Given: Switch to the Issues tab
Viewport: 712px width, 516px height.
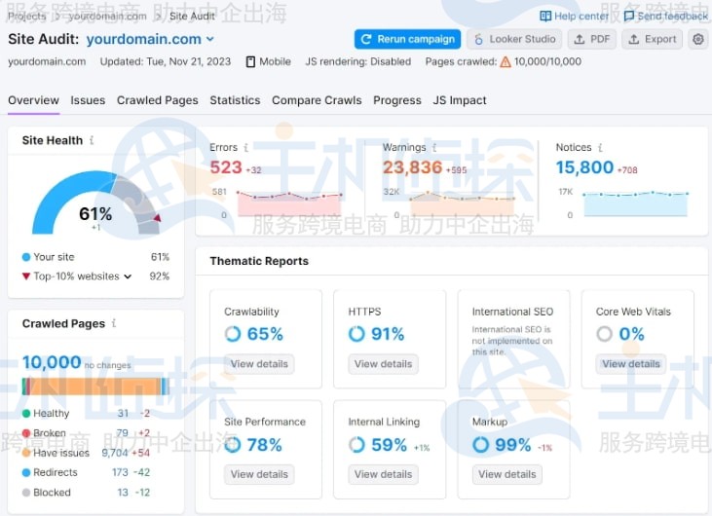Looking at the screenshot, I should [x=88, y=100].
